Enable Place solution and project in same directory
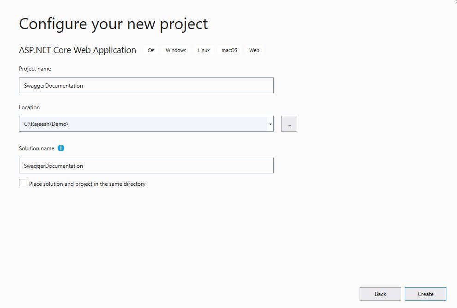Screen dimensions: 457x308 (x=23, y=183)
